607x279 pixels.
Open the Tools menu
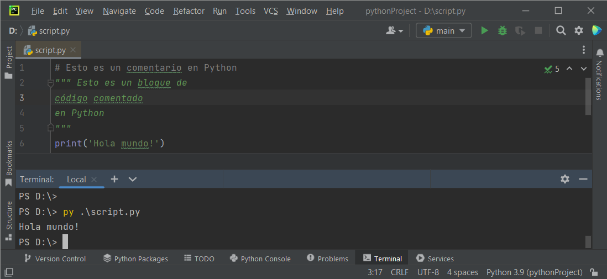[x=245, y=11]
